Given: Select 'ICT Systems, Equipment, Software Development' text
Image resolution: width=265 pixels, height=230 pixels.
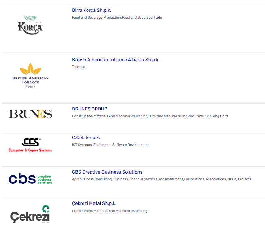Looking at the screenshot, I should 110,145.
